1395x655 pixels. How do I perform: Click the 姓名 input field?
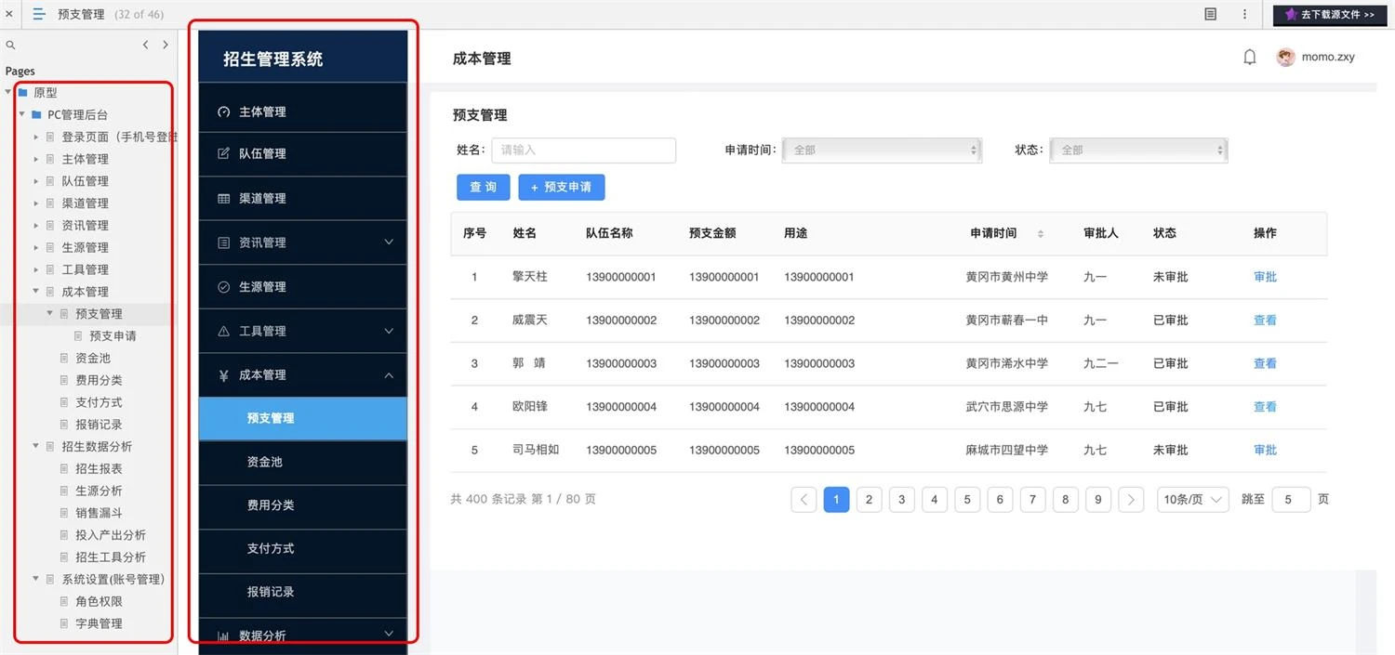coord(583,150)
